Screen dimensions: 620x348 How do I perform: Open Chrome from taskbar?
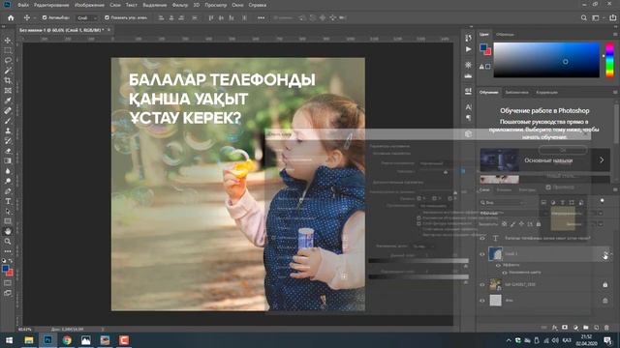tap(67, 340)
